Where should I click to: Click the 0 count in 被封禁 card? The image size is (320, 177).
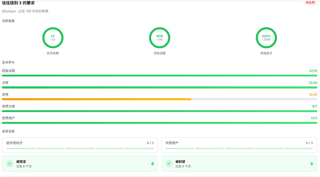(312, 164)
